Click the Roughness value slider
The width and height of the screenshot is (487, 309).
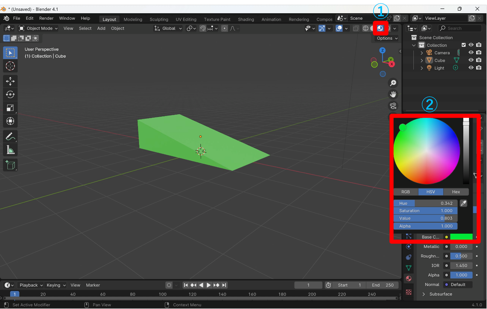tap(461, 256)
